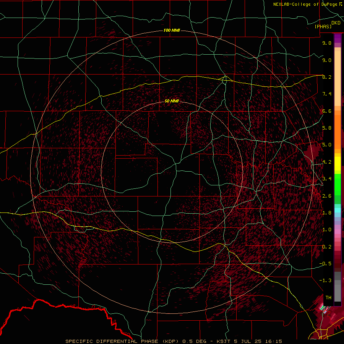Image resolution: width=344 pixels, height=344 pixels.
Task: Click the 5.0 legend value
Action: (327, 145)
